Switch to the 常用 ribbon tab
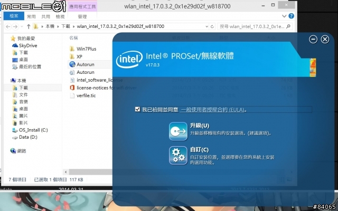The image size is (338, 211). tap(31, 16)
